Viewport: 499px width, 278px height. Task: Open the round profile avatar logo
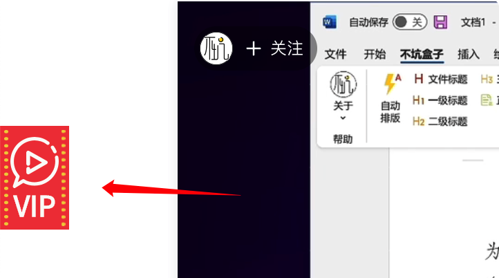216,48
